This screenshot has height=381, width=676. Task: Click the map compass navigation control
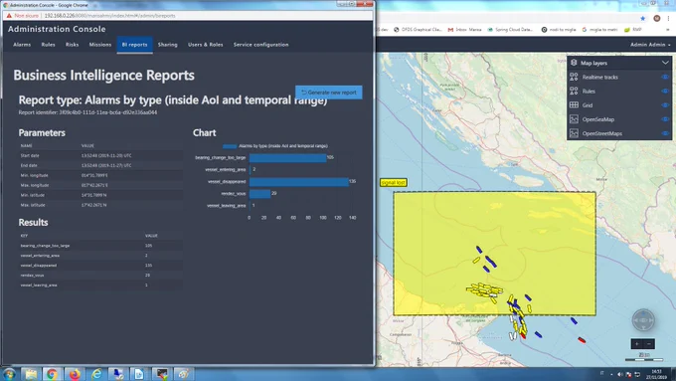point(643,320)
